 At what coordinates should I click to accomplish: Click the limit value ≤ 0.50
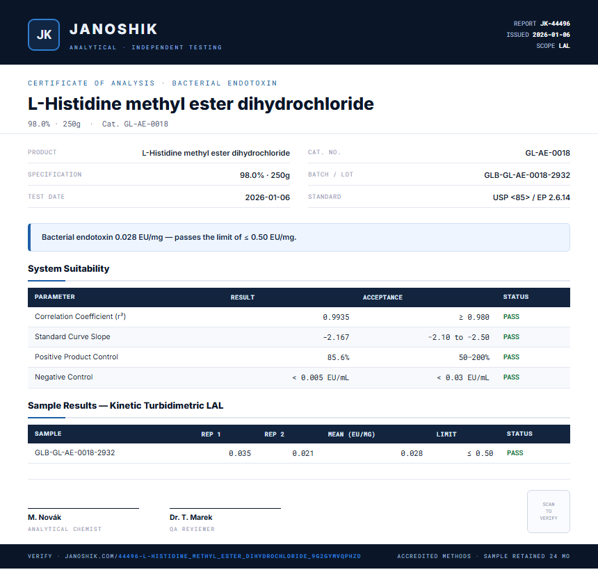click(x=480, y=453)
